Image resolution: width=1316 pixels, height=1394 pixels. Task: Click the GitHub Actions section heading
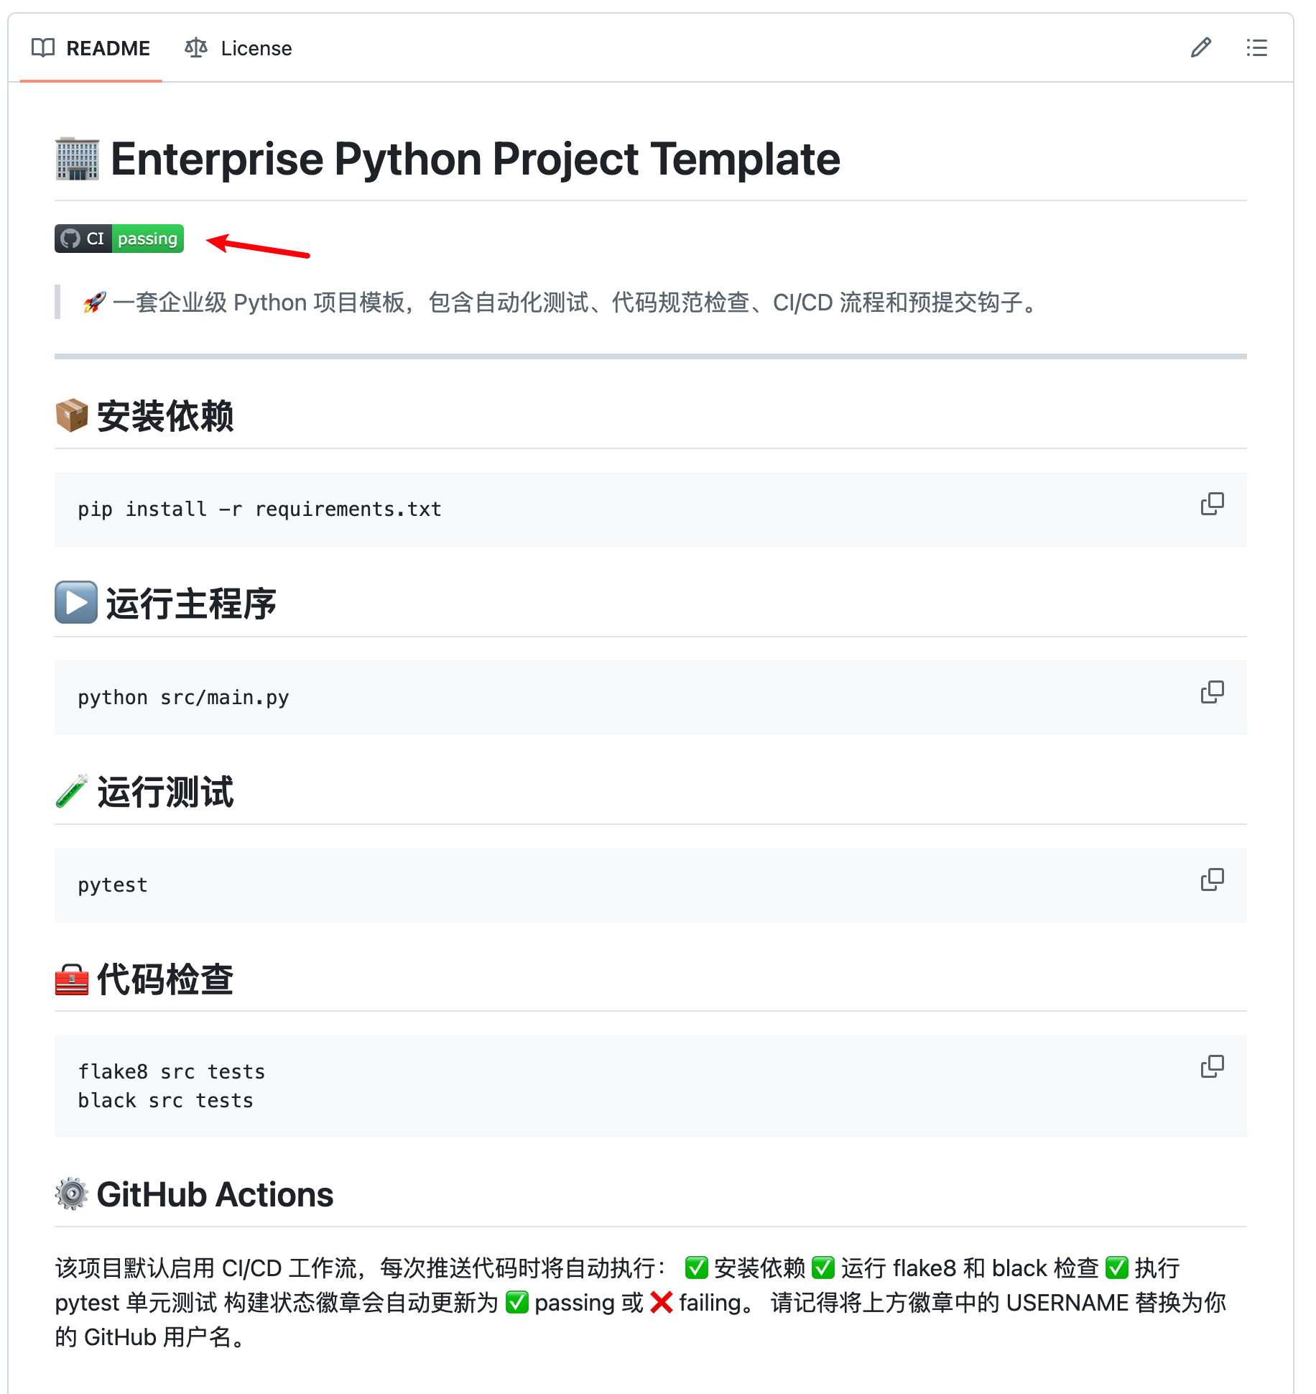pos(214,1194)
